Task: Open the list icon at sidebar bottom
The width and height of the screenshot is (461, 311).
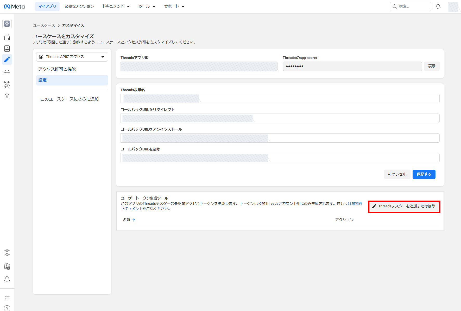Action: tap(7, 298)
